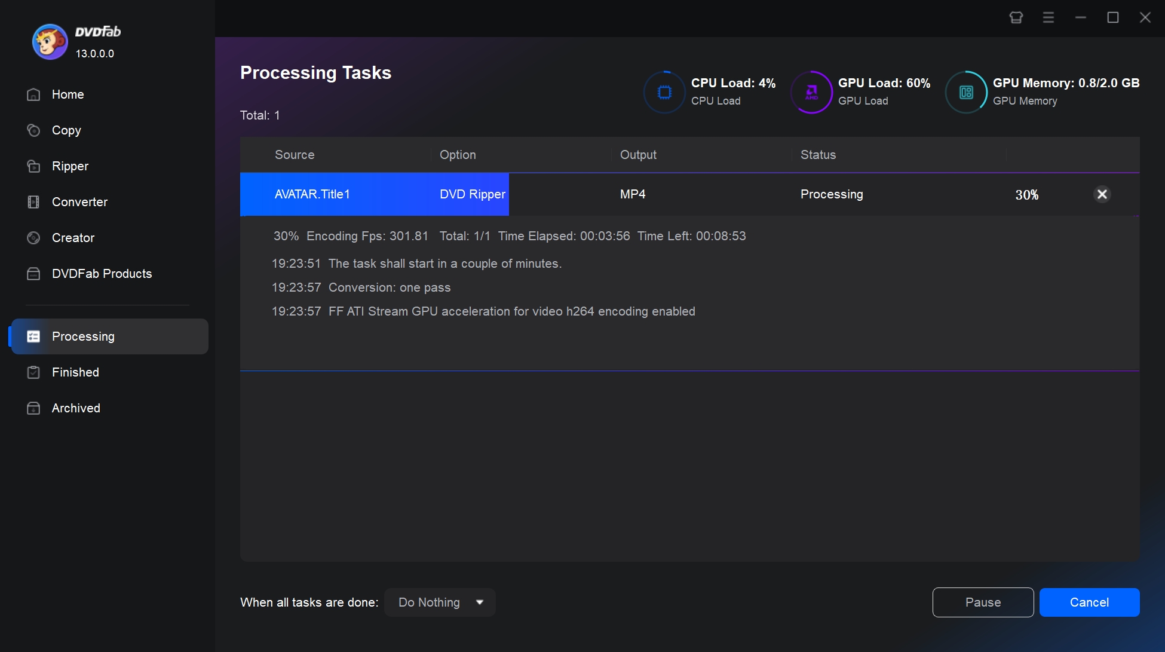Image resolution: width=1165 pixels, height=652 pixels.
Task: Open the Creator tool
Action: pos(73,238)
